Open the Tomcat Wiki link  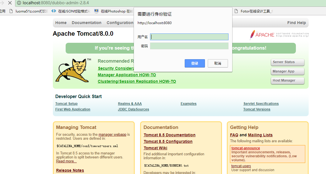[x=155, y=148]
